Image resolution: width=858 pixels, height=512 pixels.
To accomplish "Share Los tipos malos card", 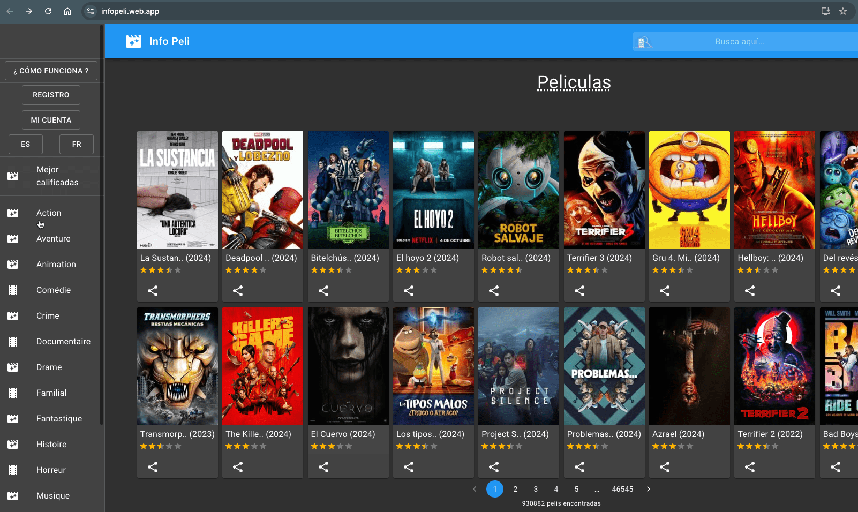I will point(409,467).
